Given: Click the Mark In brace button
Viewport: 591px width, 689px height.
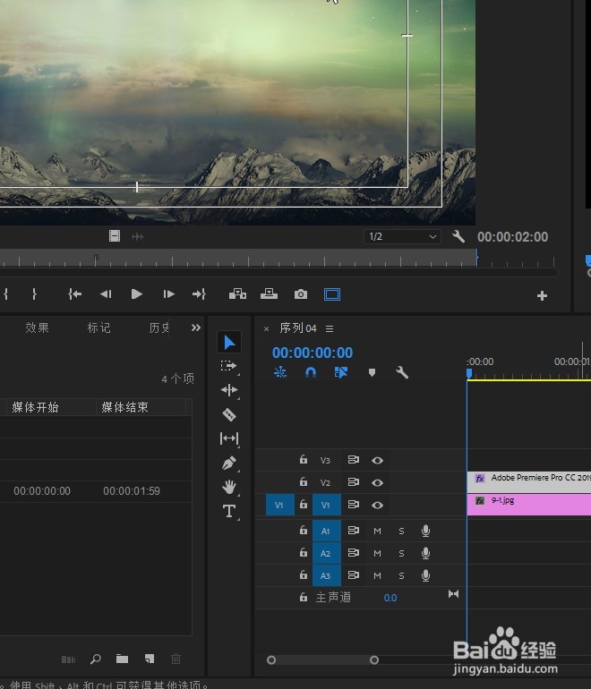Looking at the screenshot, I should coord(5,294).
